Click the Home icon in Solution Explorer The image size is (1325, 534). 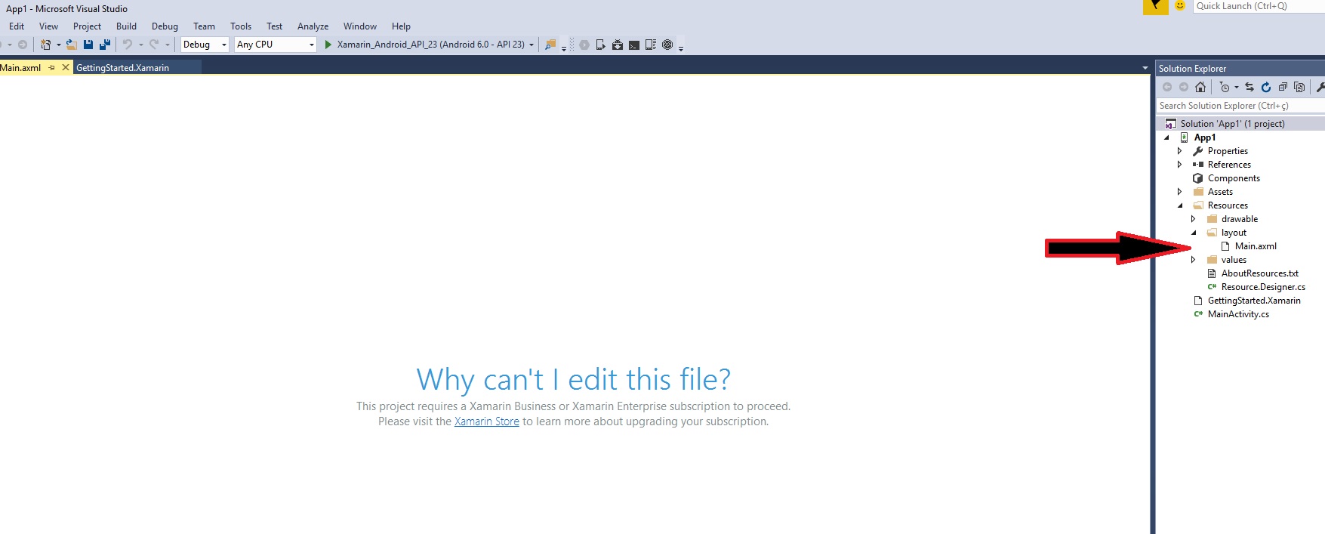1200,87
